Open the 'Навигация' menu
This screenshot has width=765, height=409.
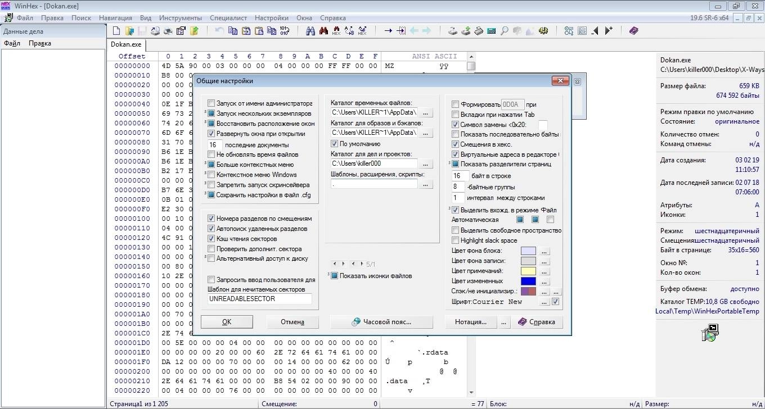tap(115, 18)
